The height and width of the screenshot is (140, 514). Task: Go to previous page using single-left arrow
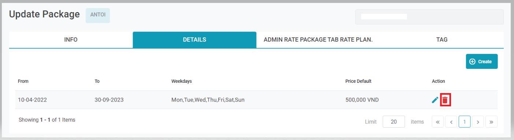451,122
